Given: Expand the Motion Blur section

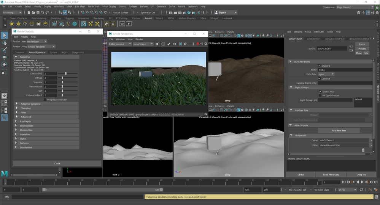Looking at the screenshot, I should click(46, 130).
